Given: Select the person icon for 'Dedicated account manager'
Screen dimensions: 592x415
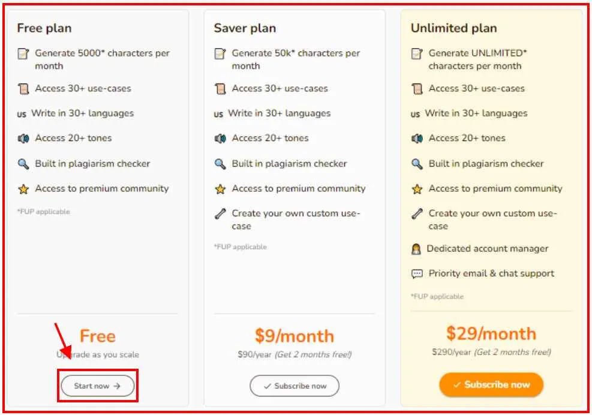Looking at the screenshot, I should click(x=416, y=249).
